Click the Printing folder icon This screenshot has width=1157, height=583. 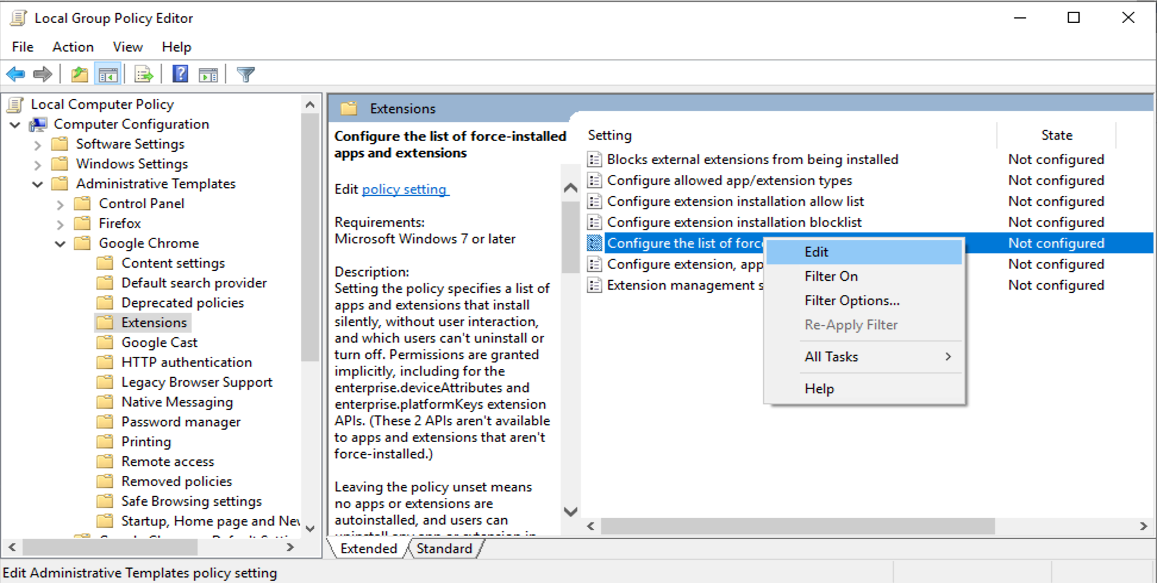(105, 441)
